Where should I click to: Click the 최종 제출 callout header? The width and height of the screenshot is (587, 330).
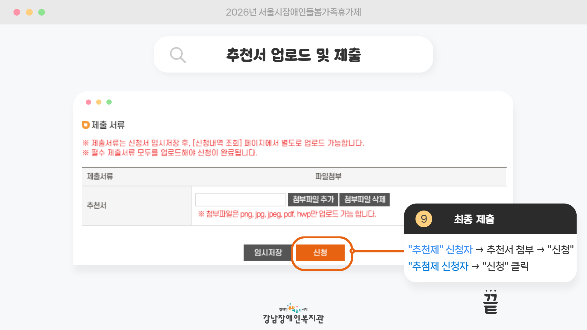click(474, 219)
